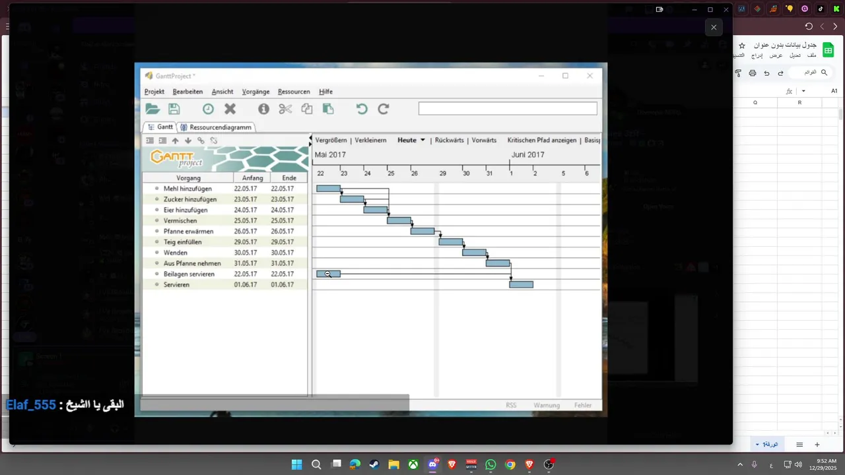The image size is (845, 475).
Task: Click the Verkleinern zoom-out link
Action: tap(370, 141)
